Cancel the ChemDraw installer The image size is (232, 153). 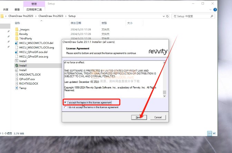pos(158,117)
